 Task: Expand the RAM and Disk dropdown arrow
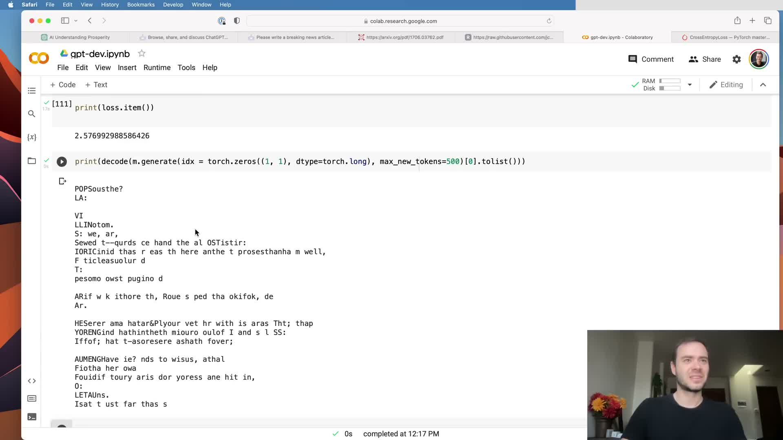point(690,85)
